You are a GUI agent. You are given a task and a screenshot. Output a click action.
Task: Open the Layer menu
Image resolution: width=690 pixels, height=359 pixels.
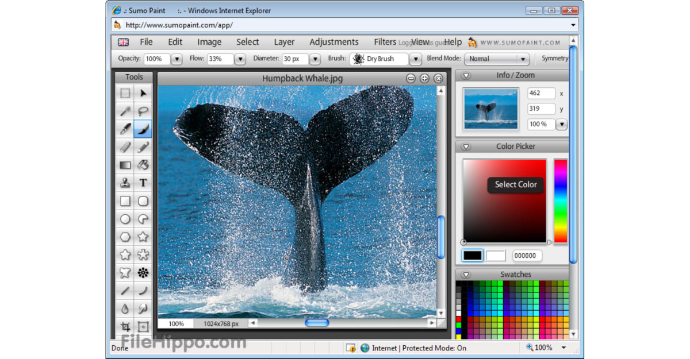pyautogui.click(x=284, y=42)
